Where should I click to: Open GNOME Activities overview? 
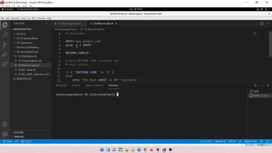(x=8, y=9)
